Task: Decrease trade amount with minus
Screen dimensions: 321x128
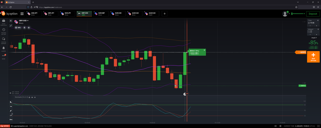Action: 310,35
